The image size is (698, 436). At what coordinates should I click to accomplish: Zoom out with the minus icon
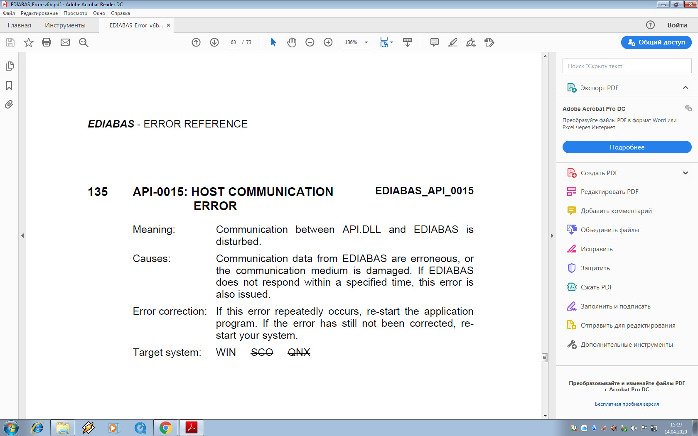(x=310, y=42)
